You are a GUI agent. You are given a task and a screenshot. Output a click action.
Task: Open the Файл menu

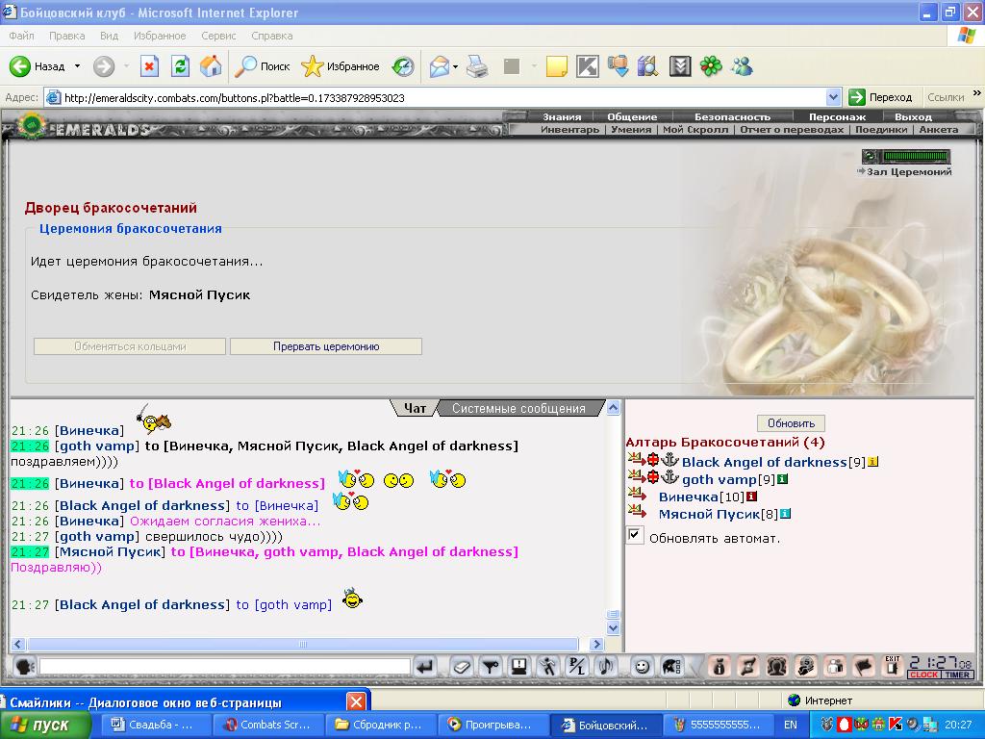pos(21,36)
